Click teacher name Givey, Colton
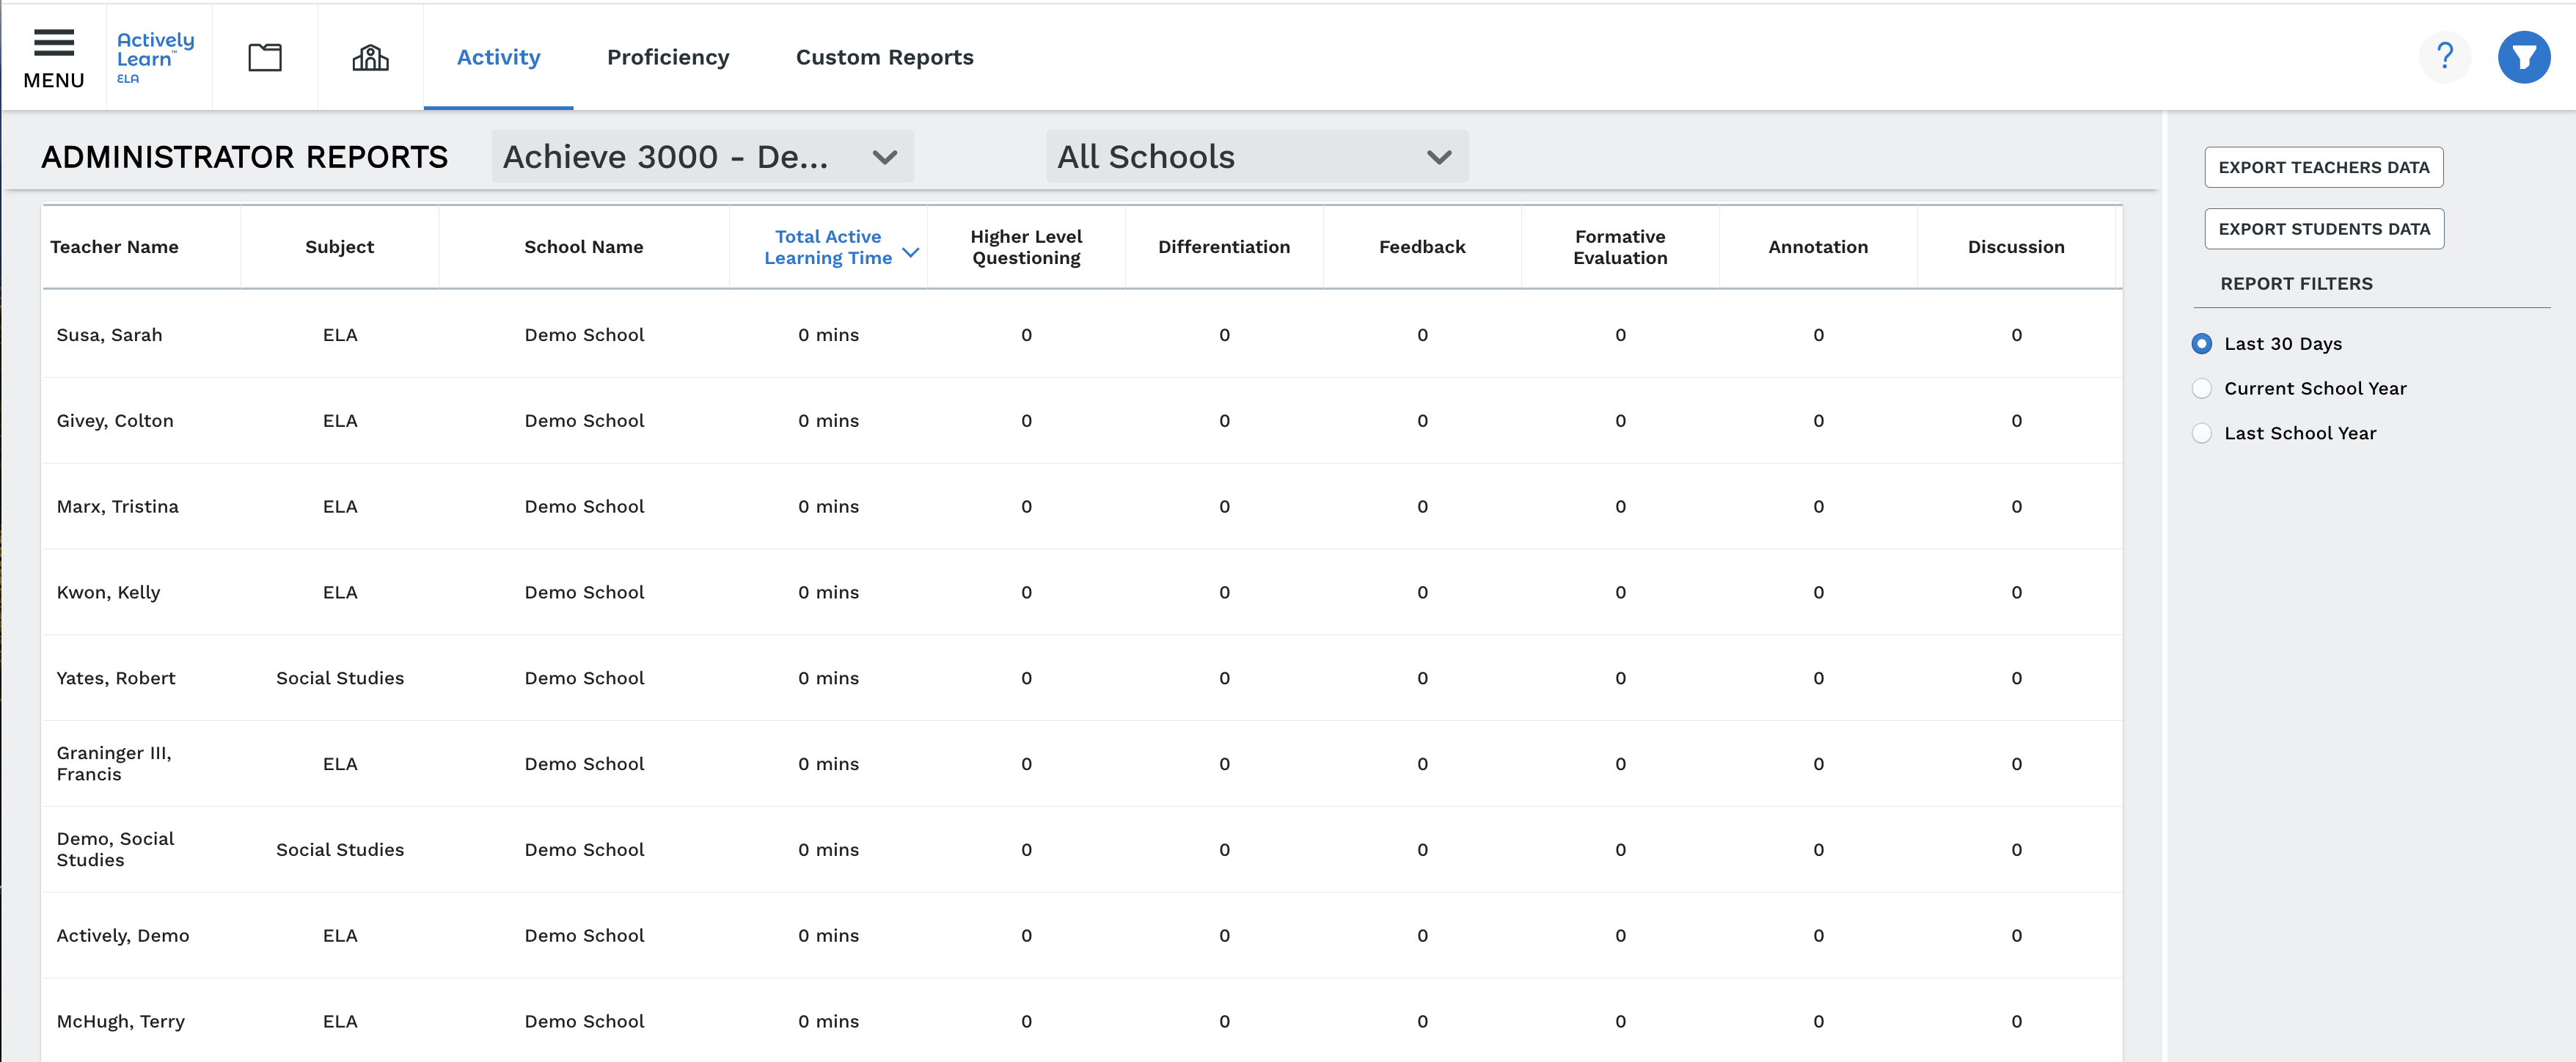Image resolution: width=2576 pixels, height=1062 pixels. (x=115, y=421)
